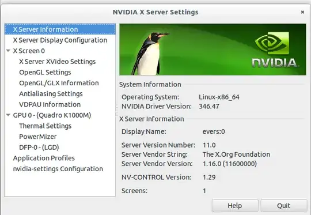Open OpenGL Settings page
Image resolution: width=311 pixels, height=215 pixels.
(45, 72)
